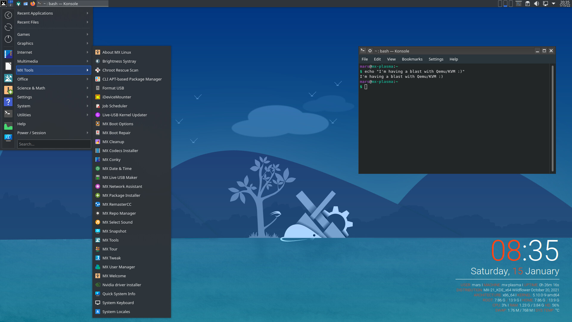Open Bookmarks menu in Konsole
The height and width of the screenshot is (322, 572).
click(x=412, y=59)
